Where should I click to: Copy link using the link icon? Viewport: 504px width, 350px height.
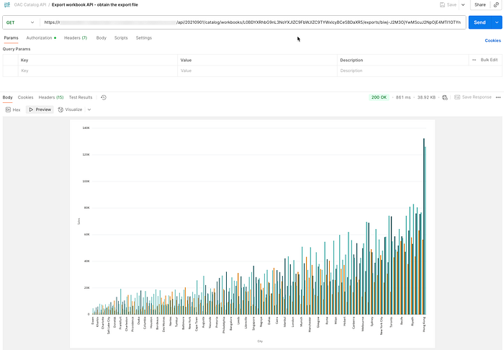[496, 5]
